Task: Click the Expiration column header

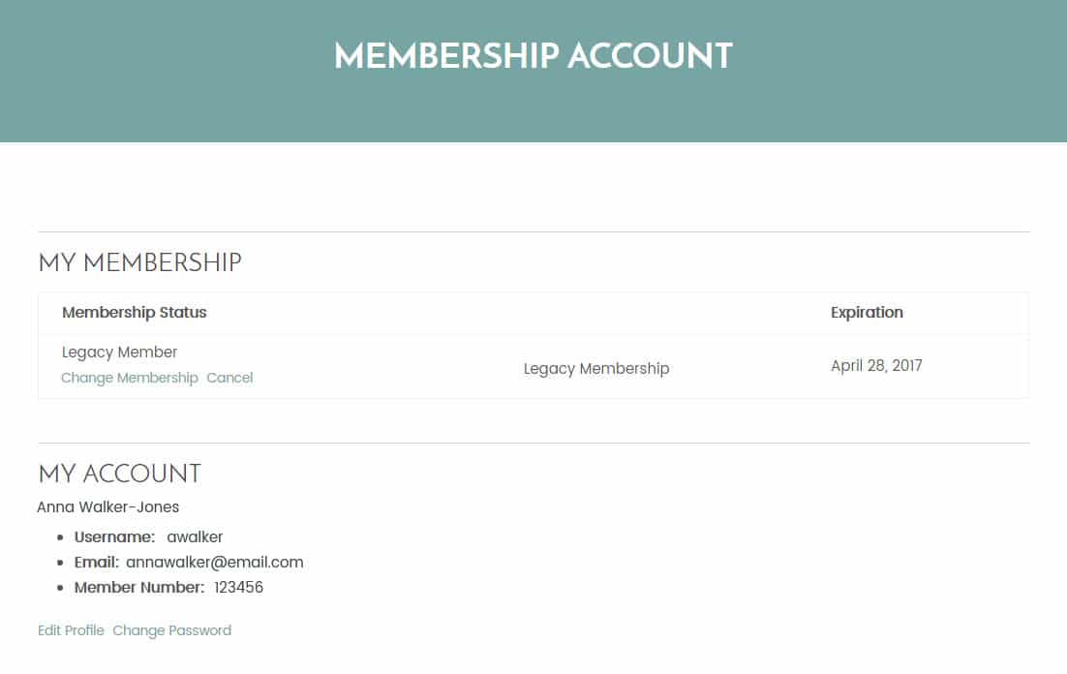Action: click(867, 313)
